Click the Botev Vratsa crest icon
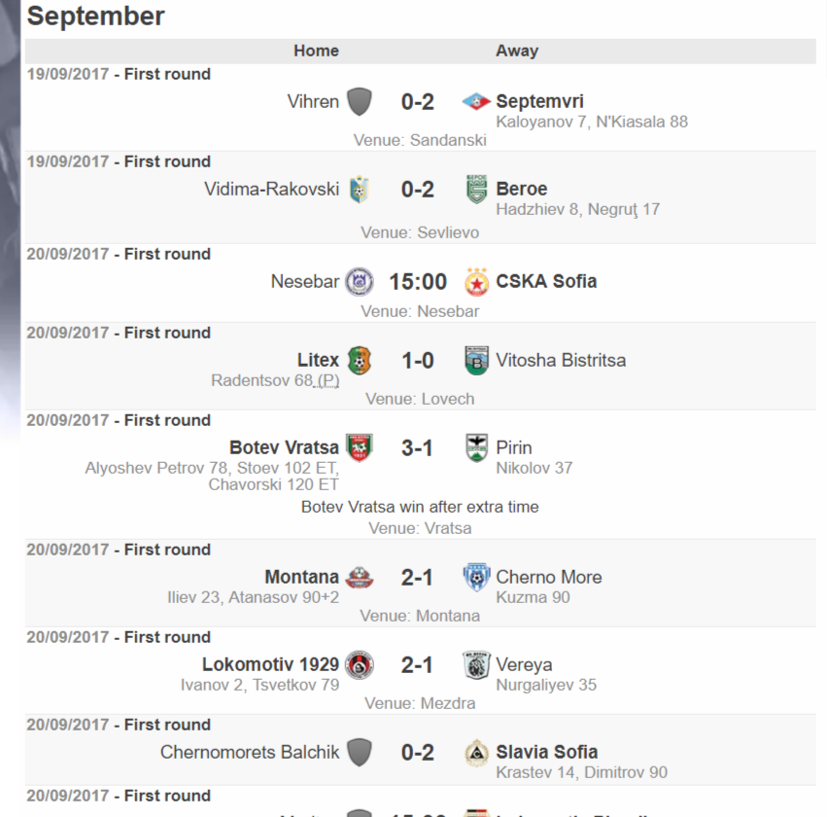The height and width of the screenshot is (817, 827). coord(360,447)
